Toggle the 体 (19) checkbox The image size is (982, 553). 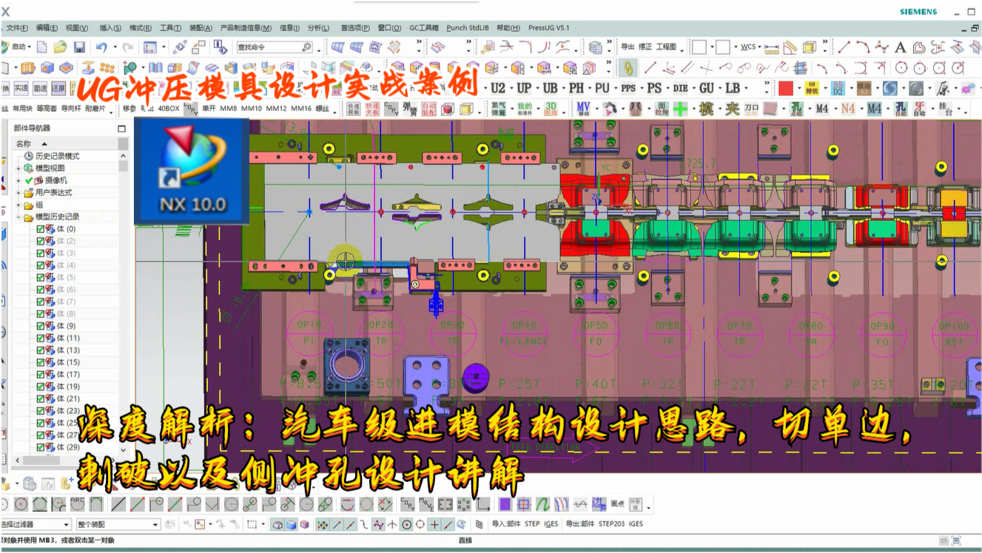[x=41, y=387]
